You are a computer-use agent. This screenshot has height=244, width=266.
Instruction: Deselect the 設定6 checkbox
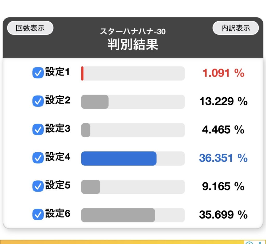pyautogui.click(x=38, y=215)
